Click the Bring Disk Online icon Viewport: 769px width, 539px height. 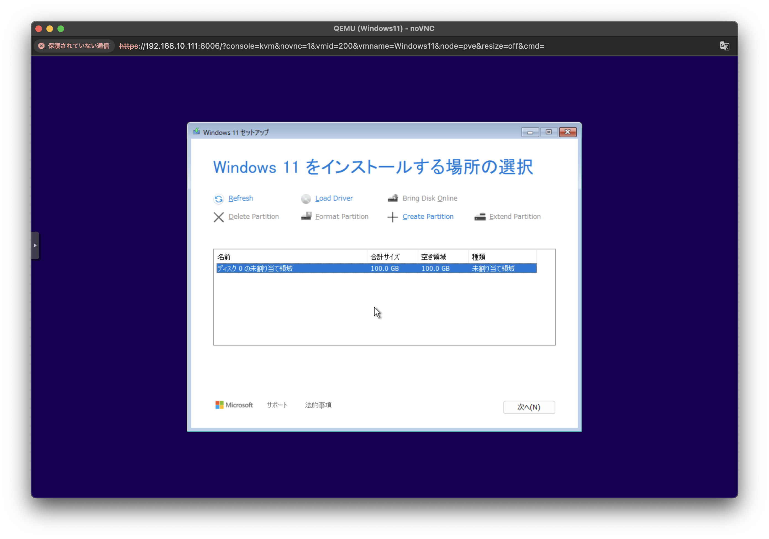(393, 198)
